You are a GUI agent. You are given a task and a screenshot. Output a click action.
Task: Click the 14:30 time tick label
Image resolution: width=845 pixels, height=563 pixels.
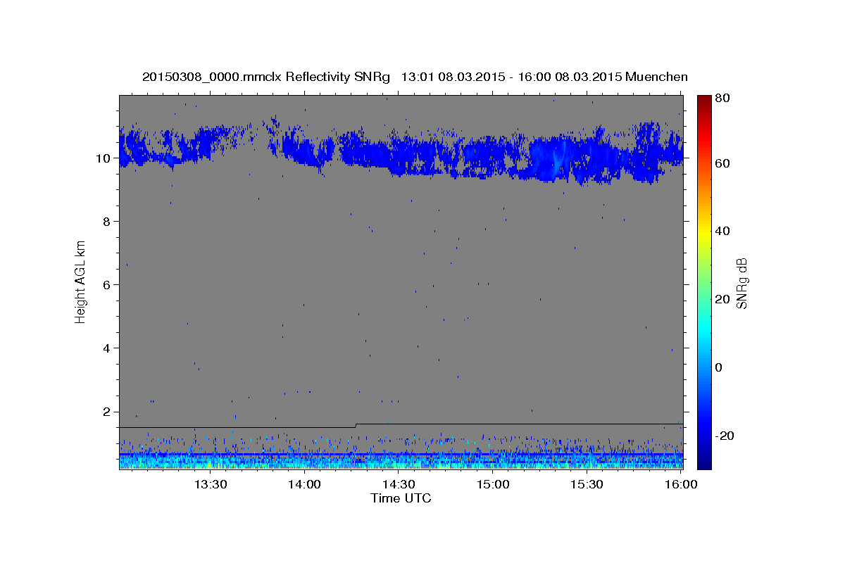pos(399,484)
